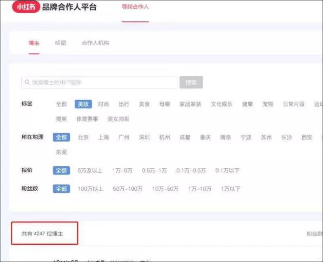Screen dimensions: 323x262
Task: Select the 0.1万以下 price option
Action: [227, 171]
